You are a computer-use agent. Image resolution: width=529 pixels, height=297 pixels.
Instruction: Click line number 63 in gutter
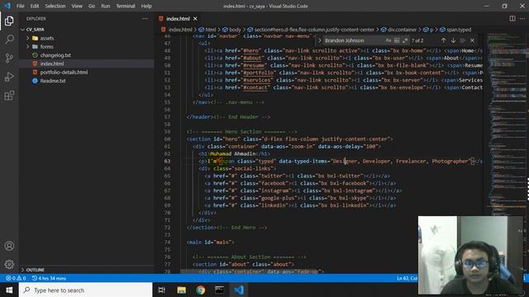[x=167, y=162]
